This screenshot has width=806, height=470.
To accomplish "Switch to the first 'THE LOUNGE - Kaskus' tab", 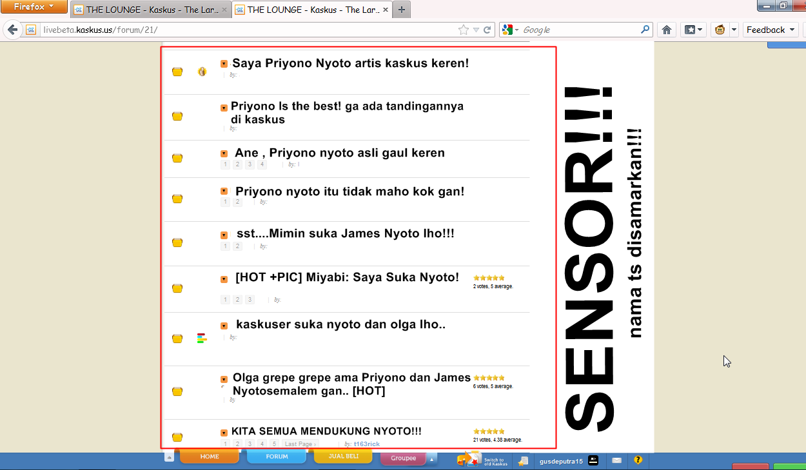I will click(150, 10).
